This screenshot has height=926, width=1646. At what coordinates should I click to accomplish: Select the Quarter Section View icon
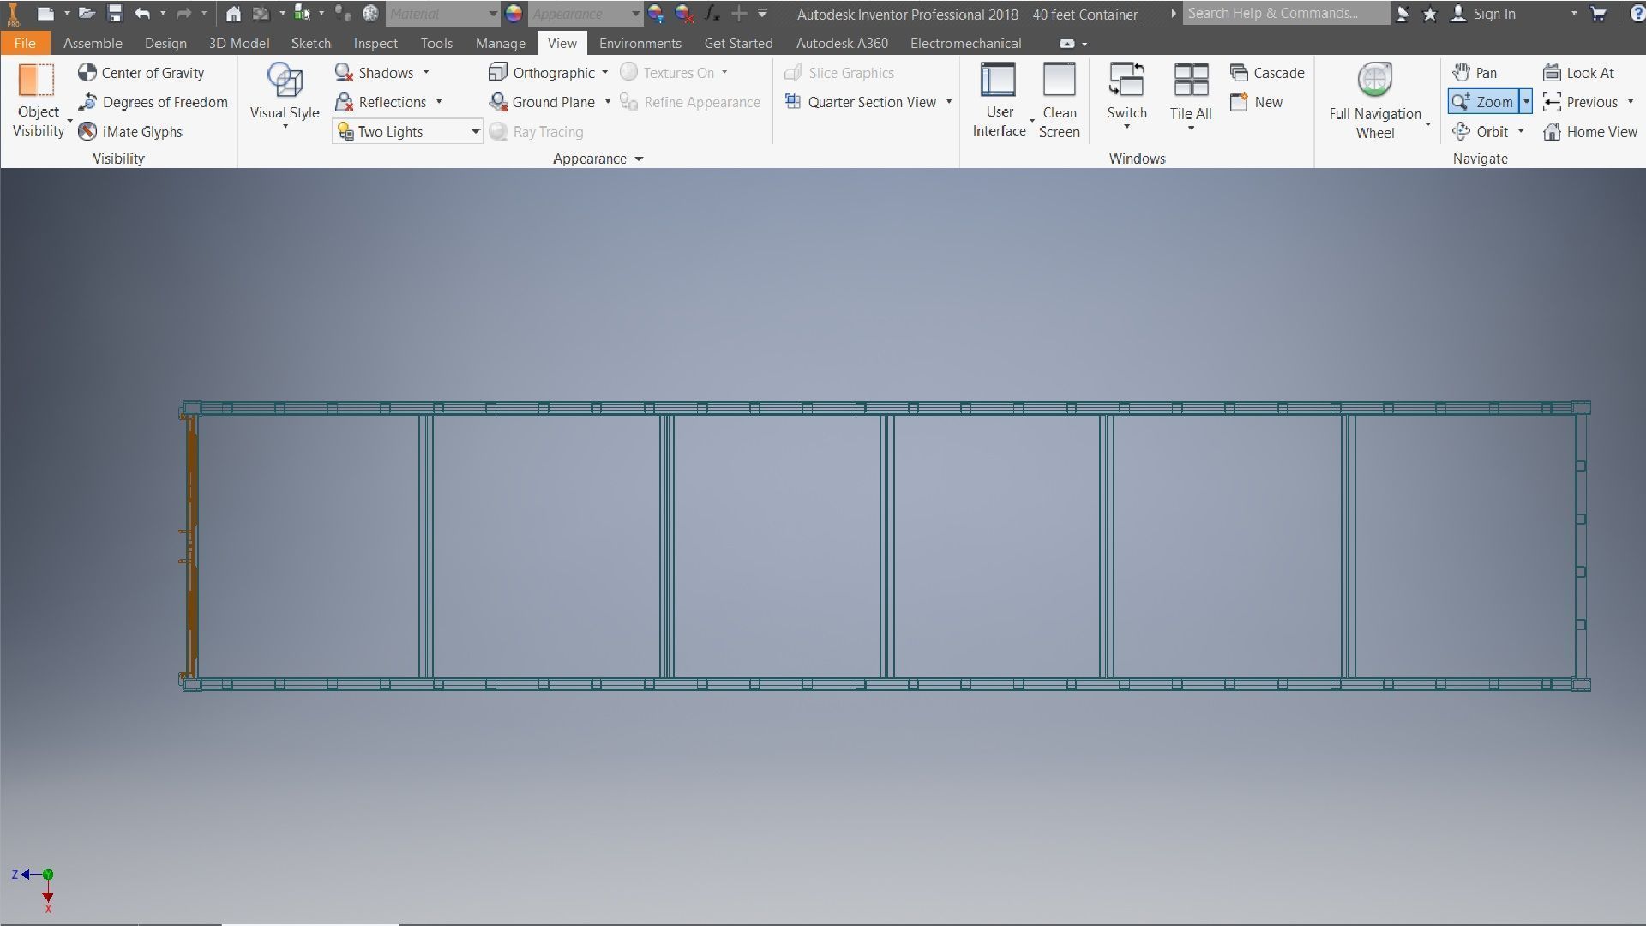pos(793,101)
